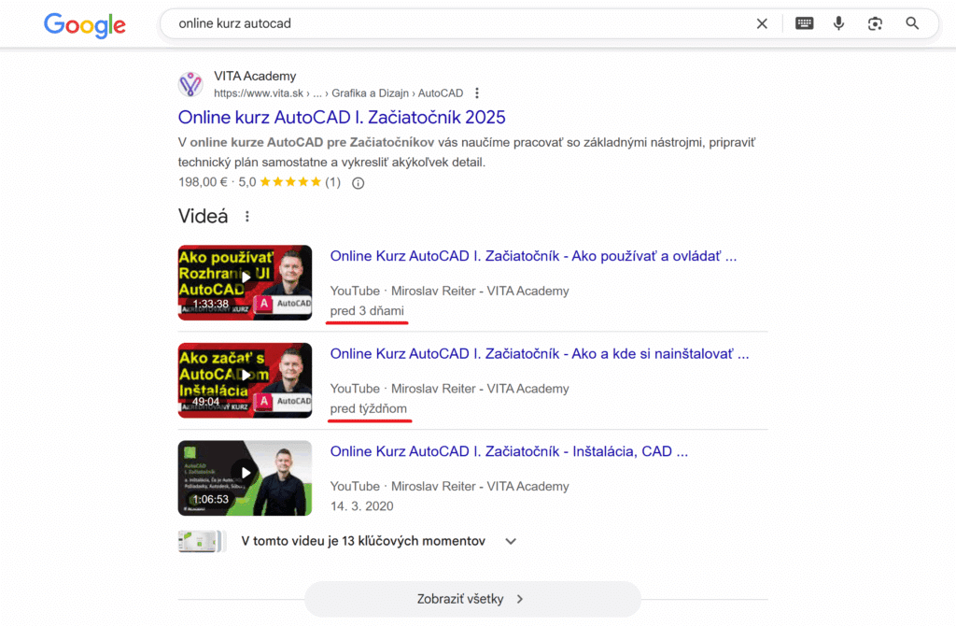Play the 1:33:38 video thumbnail
Viewport: 956px width, 626px height.
246,282
